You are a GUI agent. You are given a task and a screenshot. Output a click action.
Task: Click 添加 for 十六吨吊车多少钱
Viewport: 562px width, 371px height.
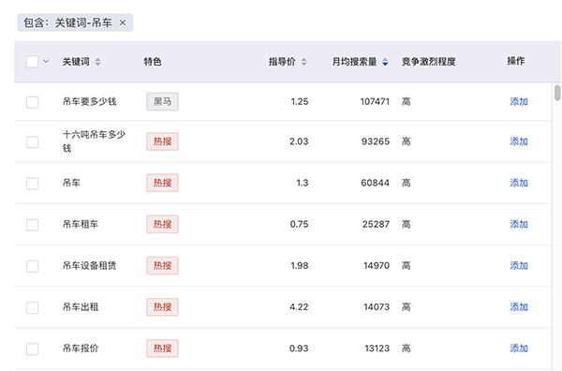519,141
